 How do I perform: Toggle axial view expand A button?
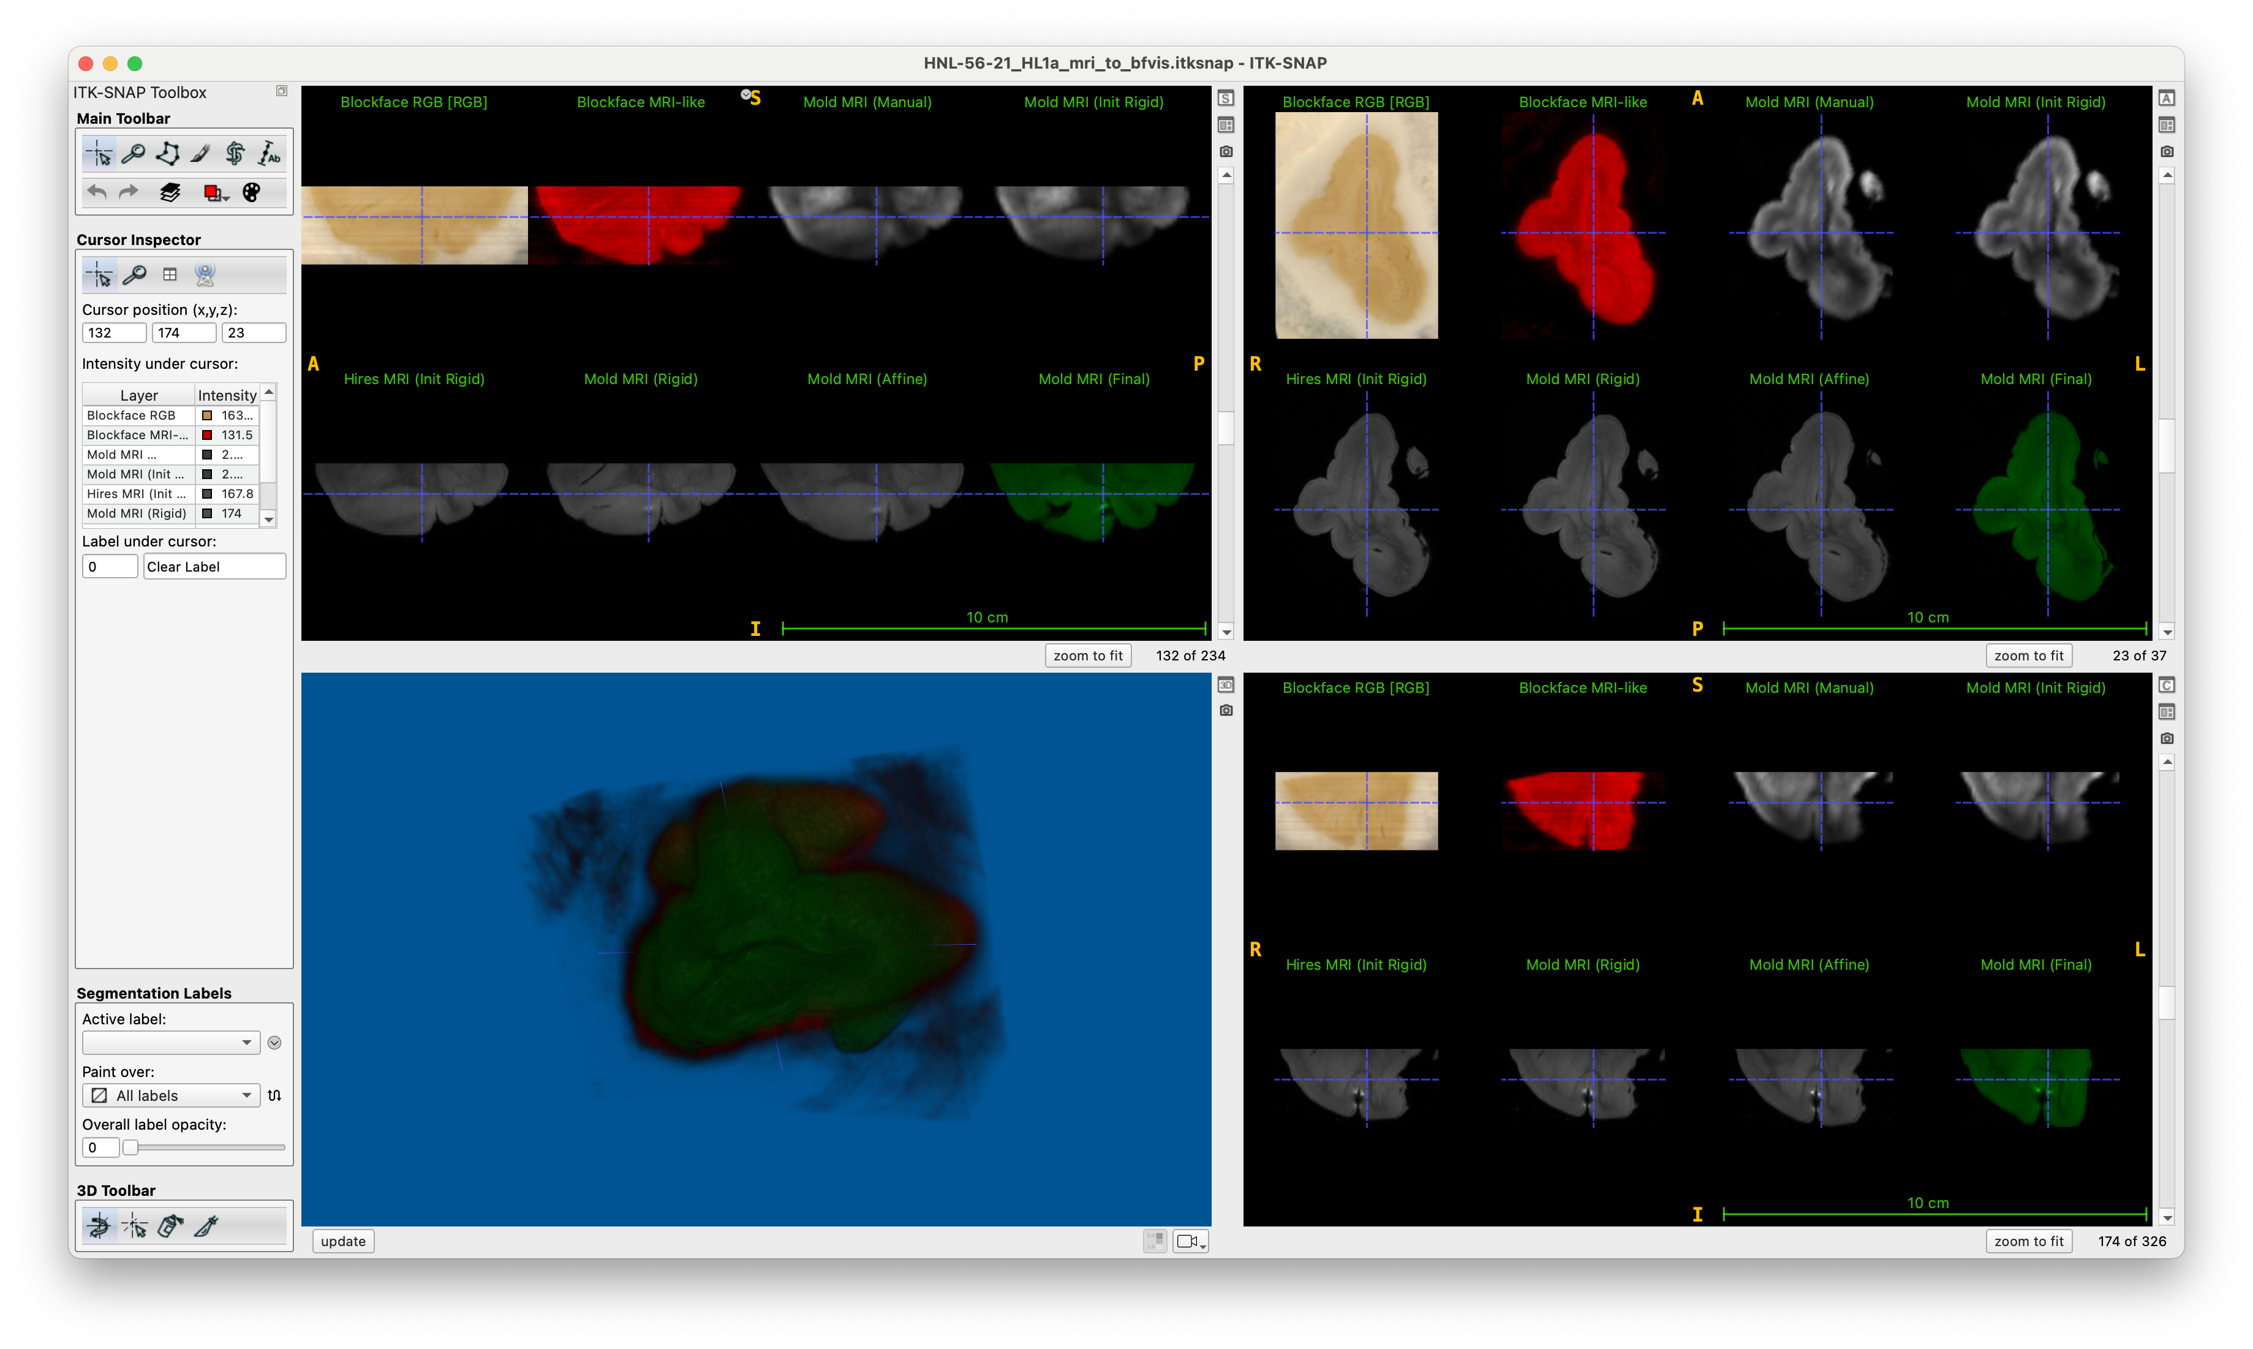pyautogui.click(x=2167, y=98)
